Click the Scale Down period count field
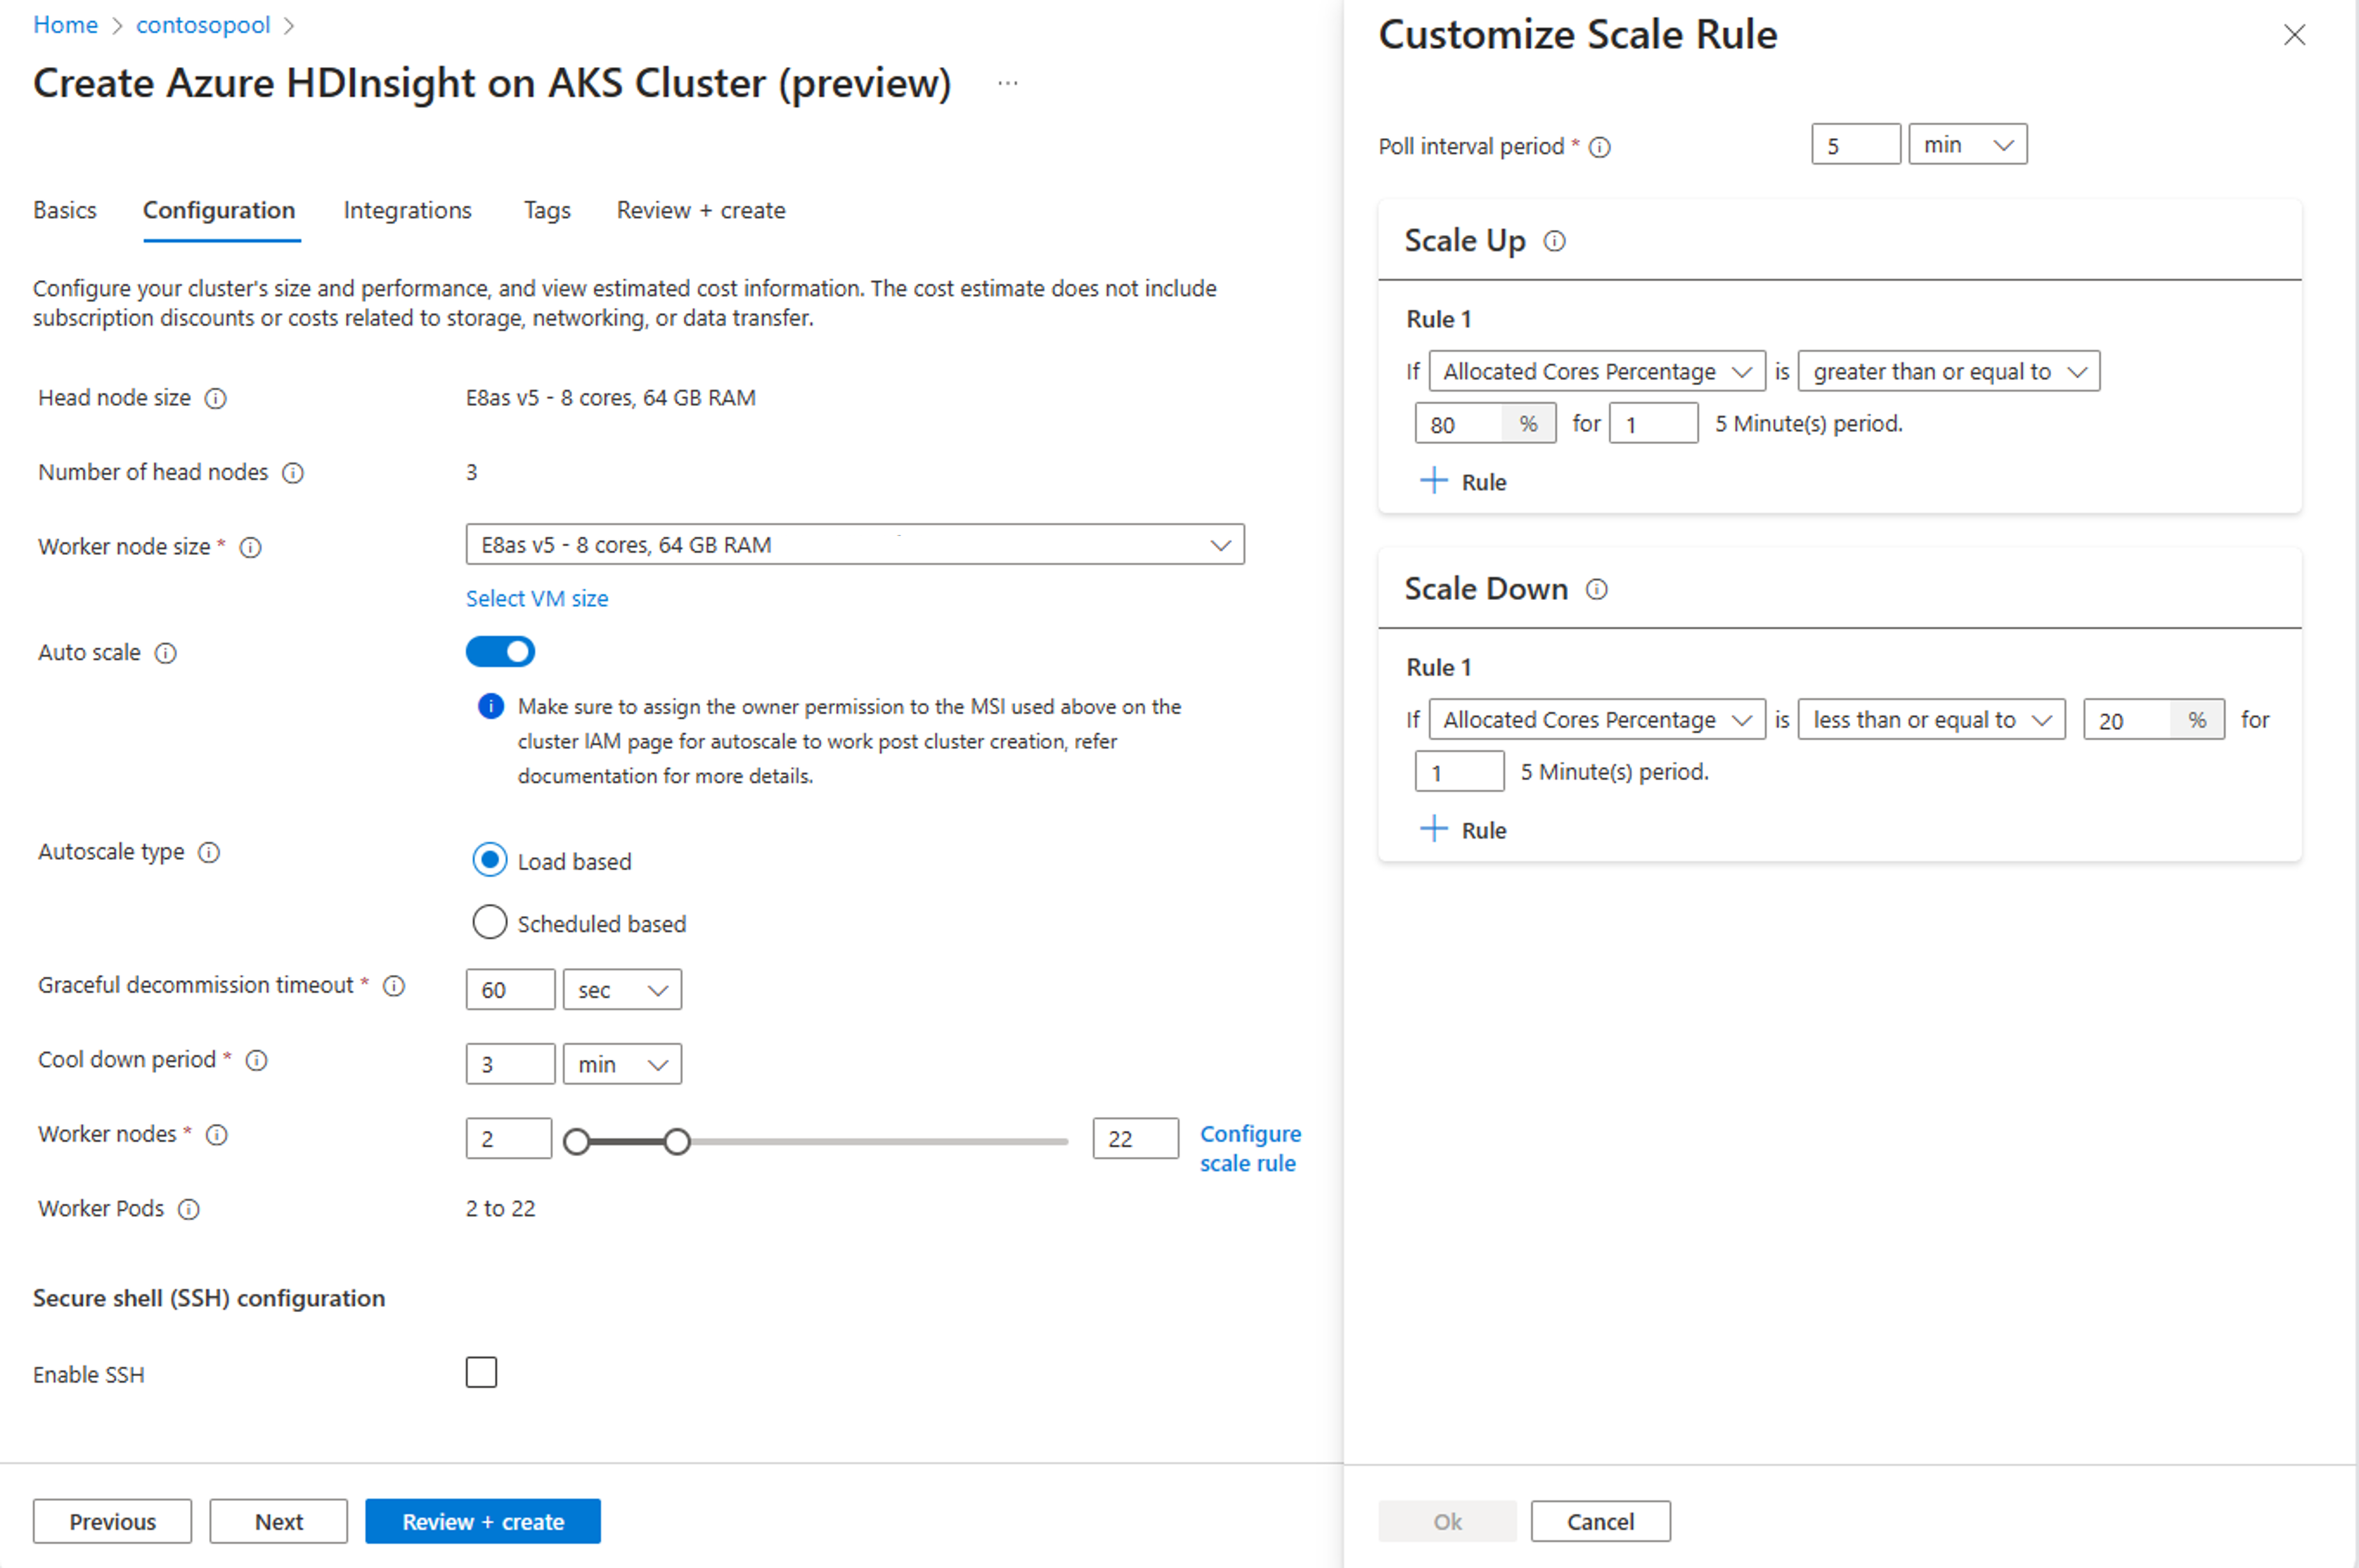This screenshot has height=1568, width=2359. (1459, 771)
